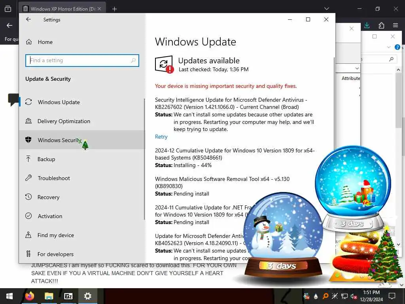
Task: Click the Settings sidebar scrollbar
Action: (x=144, y=159)
